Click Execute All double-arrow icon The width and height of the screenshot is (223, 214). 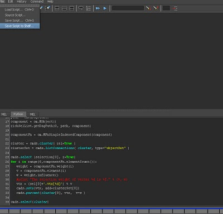(98, 8)
